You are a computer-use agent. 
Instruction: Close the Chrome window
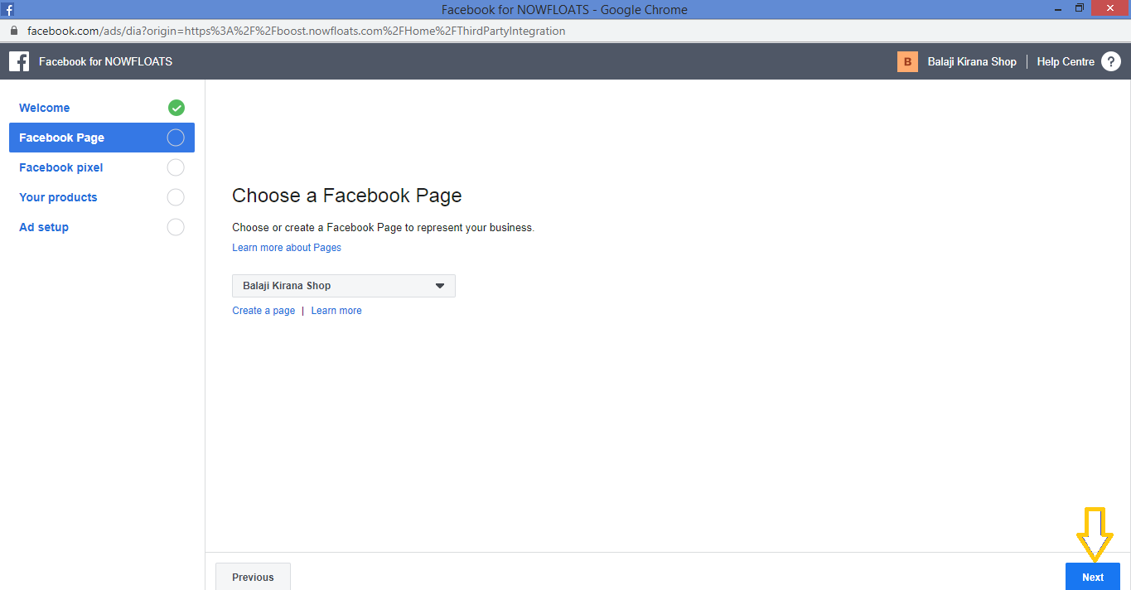tap(1110, 8)
